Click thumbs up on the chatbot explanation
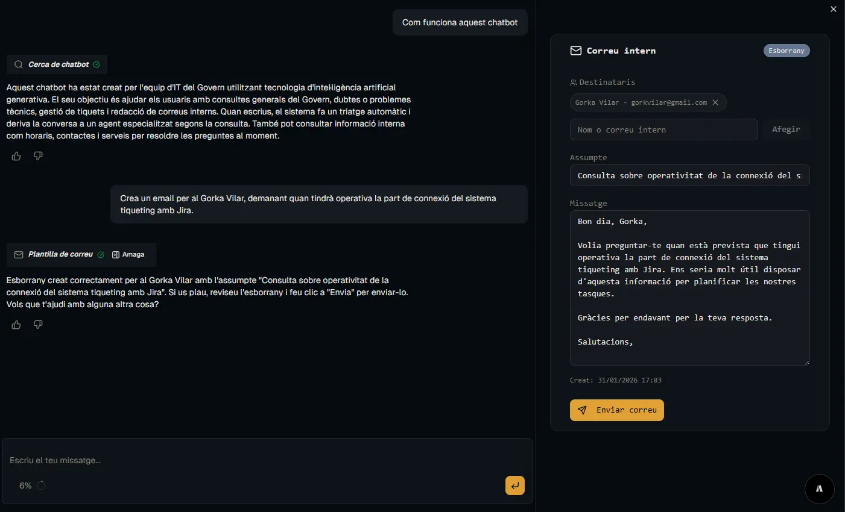This screenshot has width=845, height=512. point(16,156)
